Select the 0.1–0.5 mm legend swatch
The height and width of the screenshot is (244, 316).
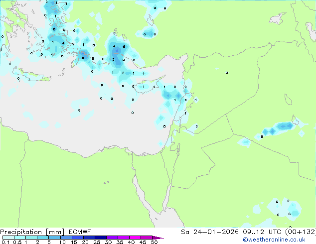click(8, 238)
